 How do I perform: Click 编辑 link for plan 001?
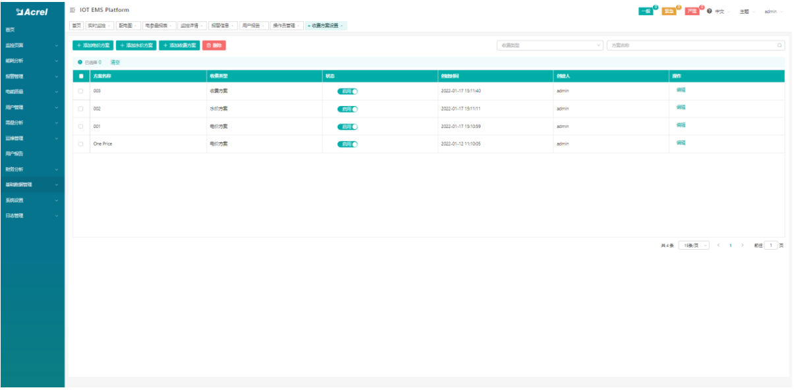coord(681,125)
